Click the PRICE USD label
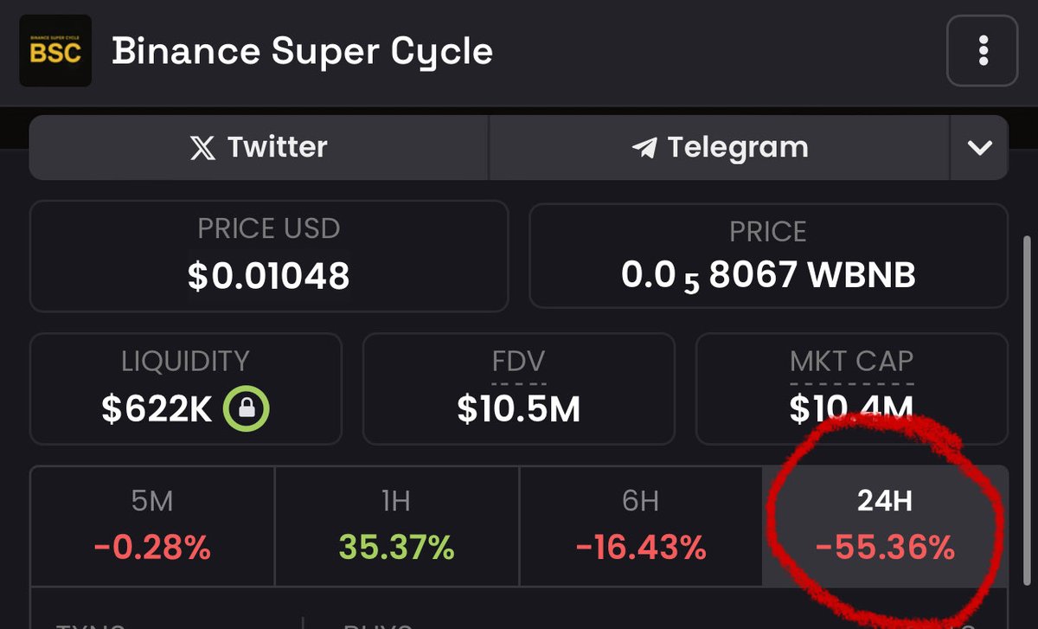The height and width of the screenshot is (629, 1038). [268, 229]
